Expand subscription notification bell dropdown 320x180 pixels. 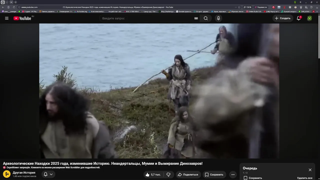click(x=48, y=174)
